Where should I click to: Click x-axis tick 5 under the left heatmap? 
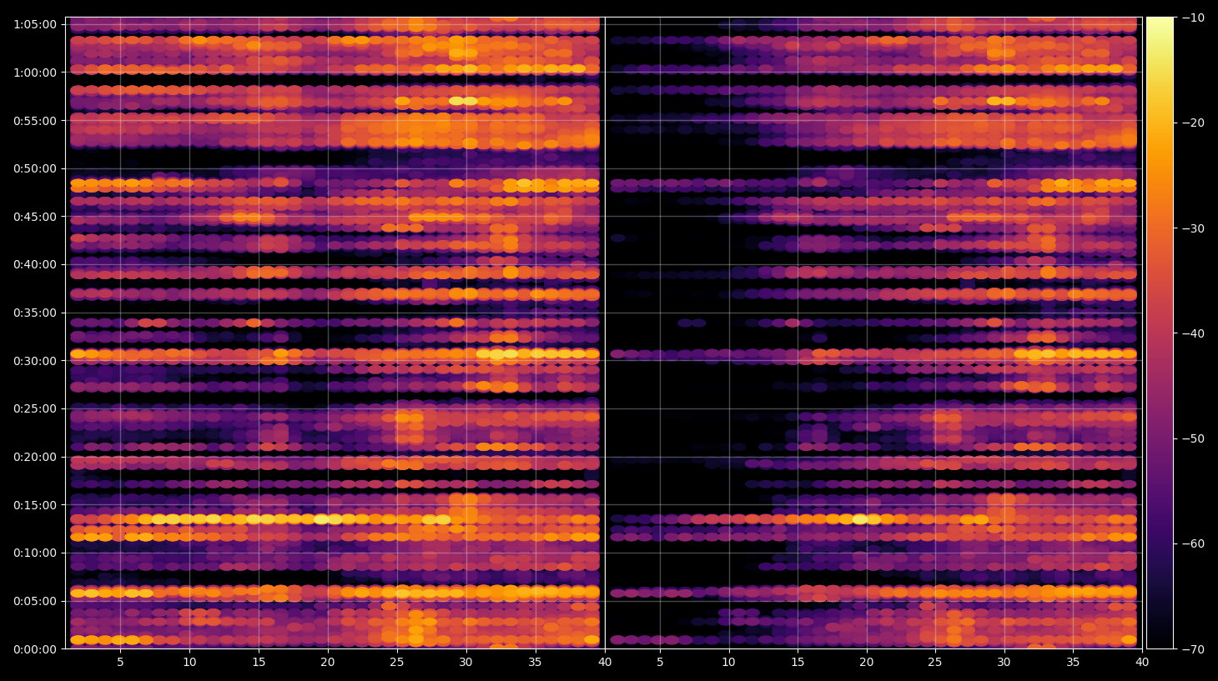[x=120, y=662]
